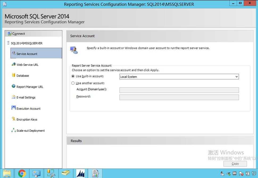Click the safely remove hardware tray icon
This screenshot has width=258, height=178.
228,173
